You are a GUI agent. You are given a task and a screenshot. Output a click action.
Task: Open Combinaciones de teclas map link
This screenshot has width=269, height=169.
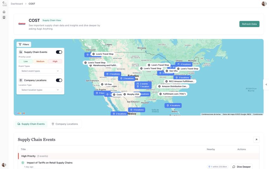pyautogui.click(x=211, y=114)
